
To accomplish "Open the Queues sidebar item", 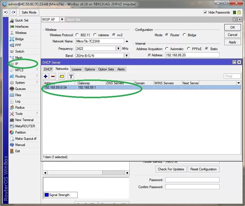I will click(24, 89).
